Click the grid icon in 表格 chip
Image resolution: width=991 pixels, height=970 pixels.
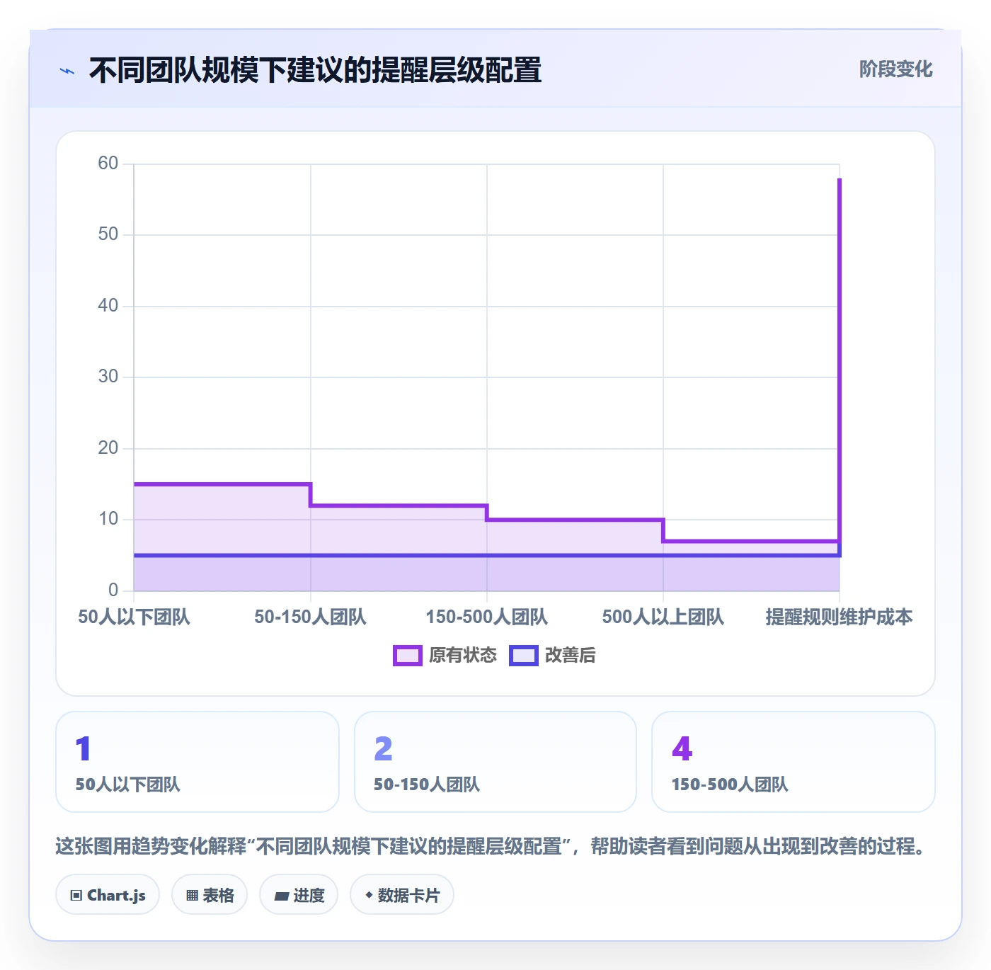(x=192, y=896)
